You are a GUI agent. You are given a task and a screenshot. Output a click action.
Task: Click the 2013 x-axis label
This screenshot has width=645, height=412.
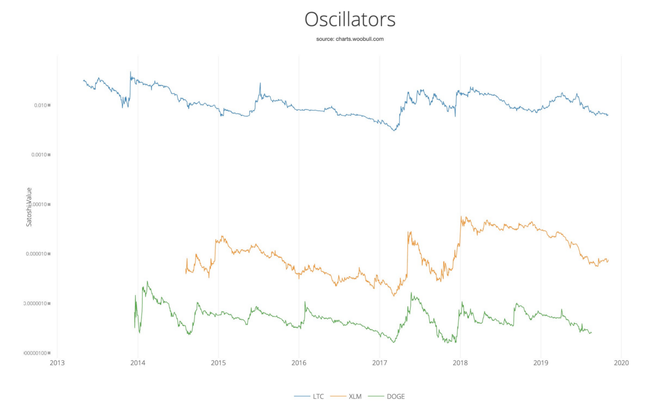tap(57, 363)
